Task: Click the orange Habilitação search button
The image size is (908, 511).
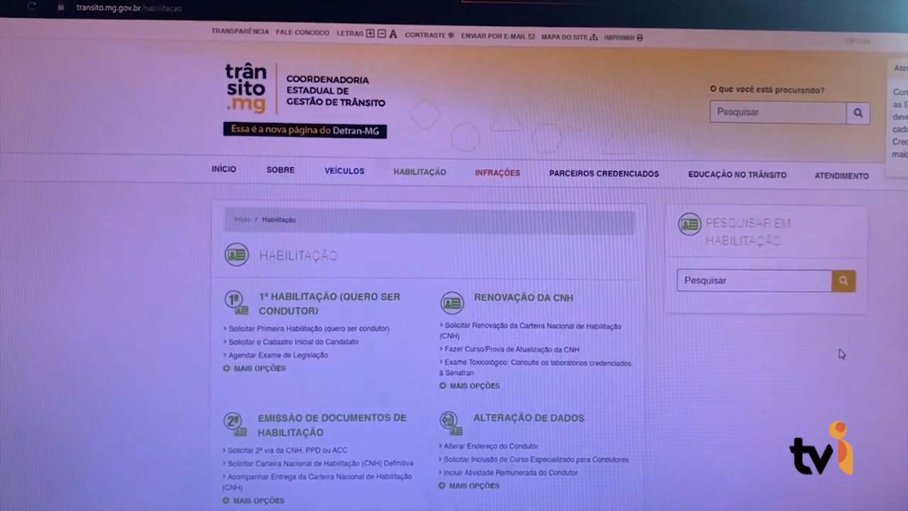Action: (844, 281)
